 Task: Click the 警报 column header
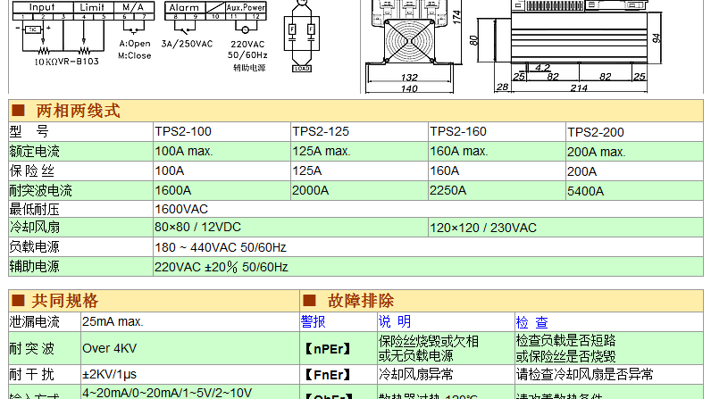click(x=314, y=322)
